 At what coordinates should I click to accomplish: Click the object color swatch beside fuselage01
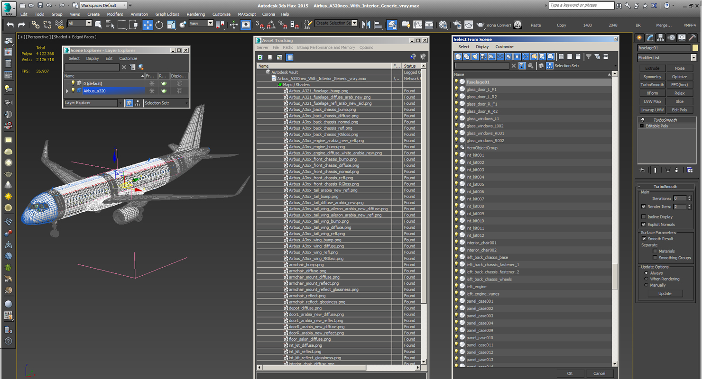coord(695,48)
